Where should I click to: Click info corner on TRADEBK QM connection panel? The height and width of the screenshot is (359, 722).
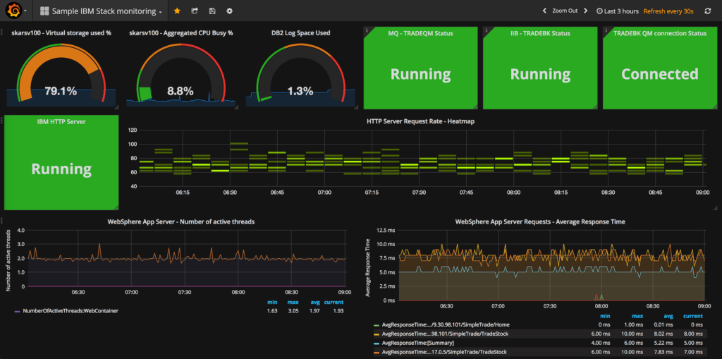[x=606, y=30]
